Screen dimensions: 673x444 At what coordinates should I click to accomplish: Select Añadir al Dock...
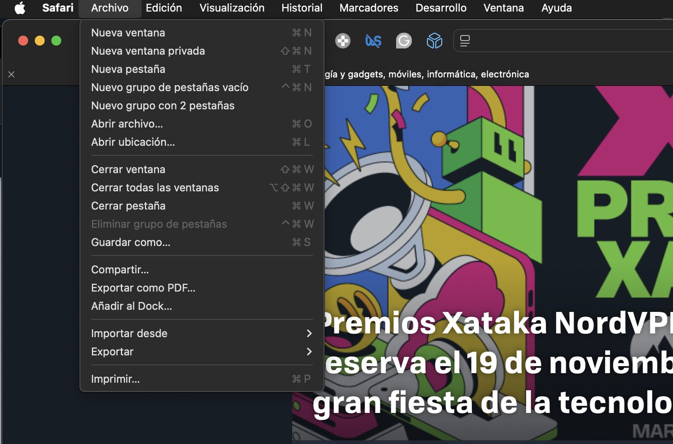click(x=202, y=306)
